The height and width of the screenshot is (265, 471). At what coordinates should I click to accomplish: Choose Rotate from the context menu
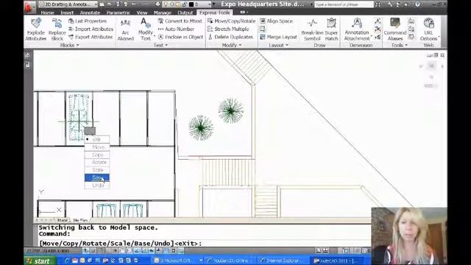(96, 162)
